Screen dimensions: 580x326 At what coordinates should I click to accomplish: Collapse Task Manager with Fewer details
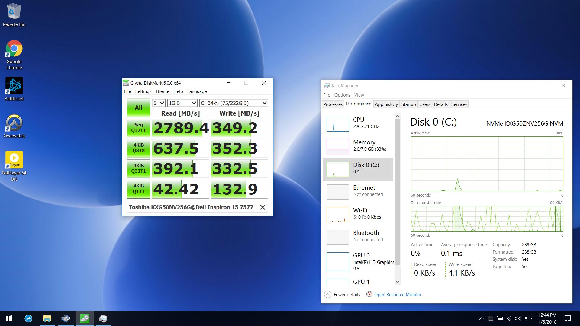click(342, 294)
